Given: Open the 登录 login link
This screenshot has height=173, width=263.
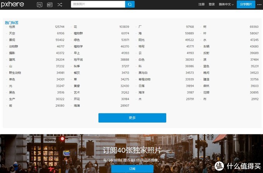Looking at the screenshot, I should click(x=212, y=4).
